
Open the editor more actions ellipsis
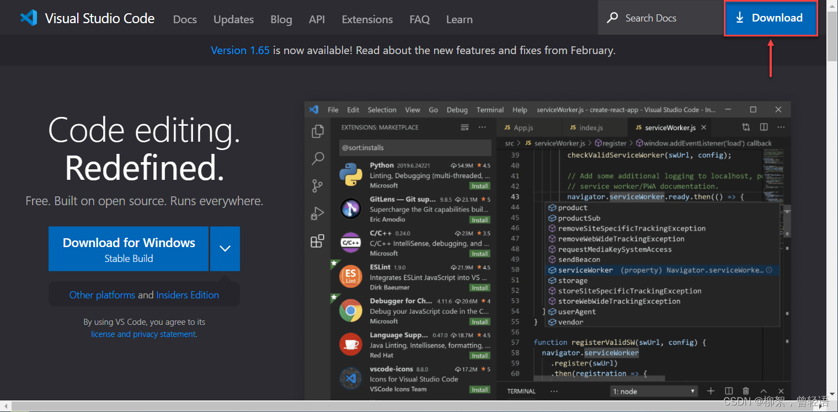[x=781, y=127]
